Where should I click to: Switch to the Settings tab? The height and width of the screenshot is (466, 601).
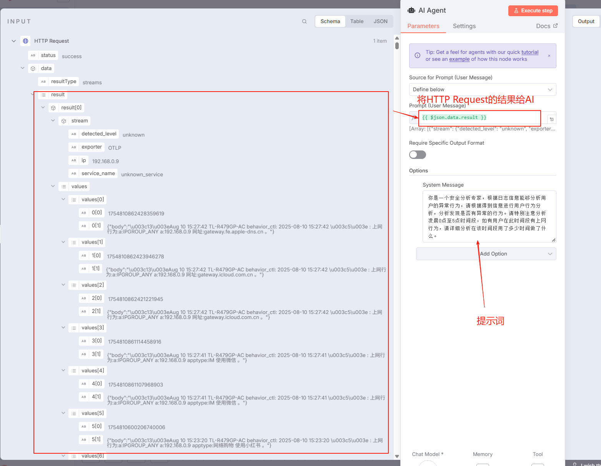point(464,26)
